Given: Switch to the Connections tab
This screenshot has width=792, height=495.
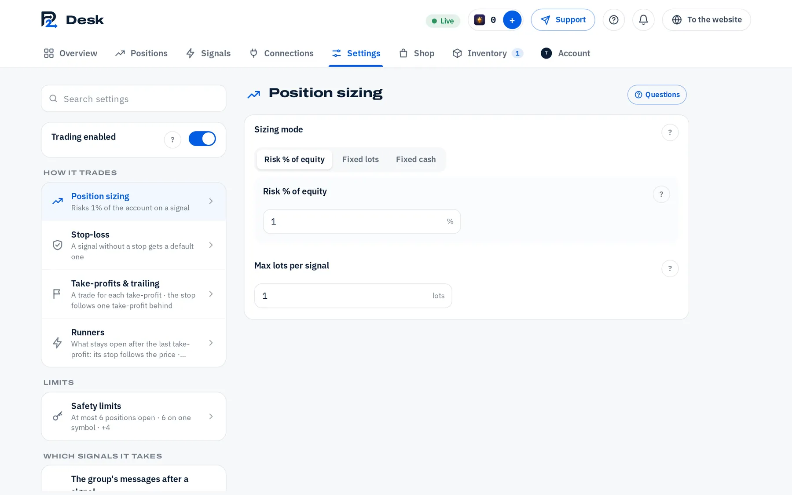Looking at the screenshot, I should 281,53.
